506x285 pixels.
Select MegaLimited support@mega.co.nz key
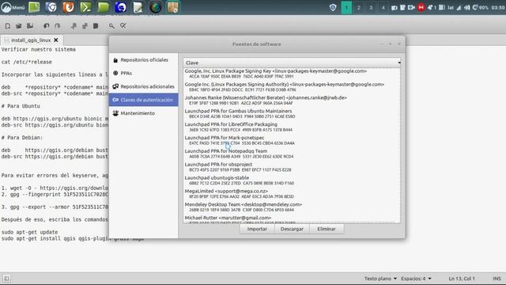pos(292,193)
